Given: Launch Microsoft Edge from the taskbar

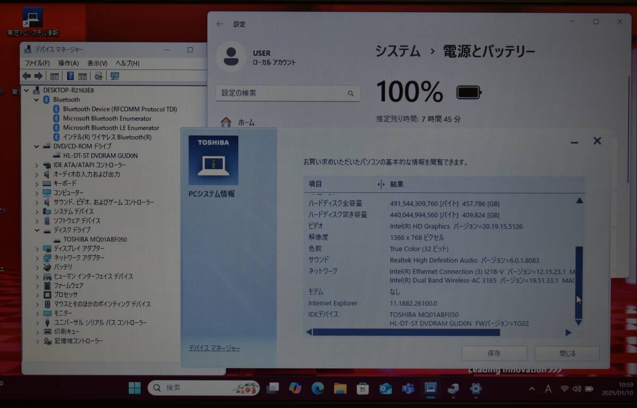Looking at the screenshot, I should pyautogui.click(x=317, y=388).
